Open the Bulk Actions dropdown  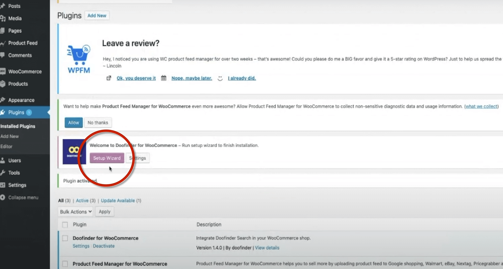pyautogui.click(x=76, y=212)
